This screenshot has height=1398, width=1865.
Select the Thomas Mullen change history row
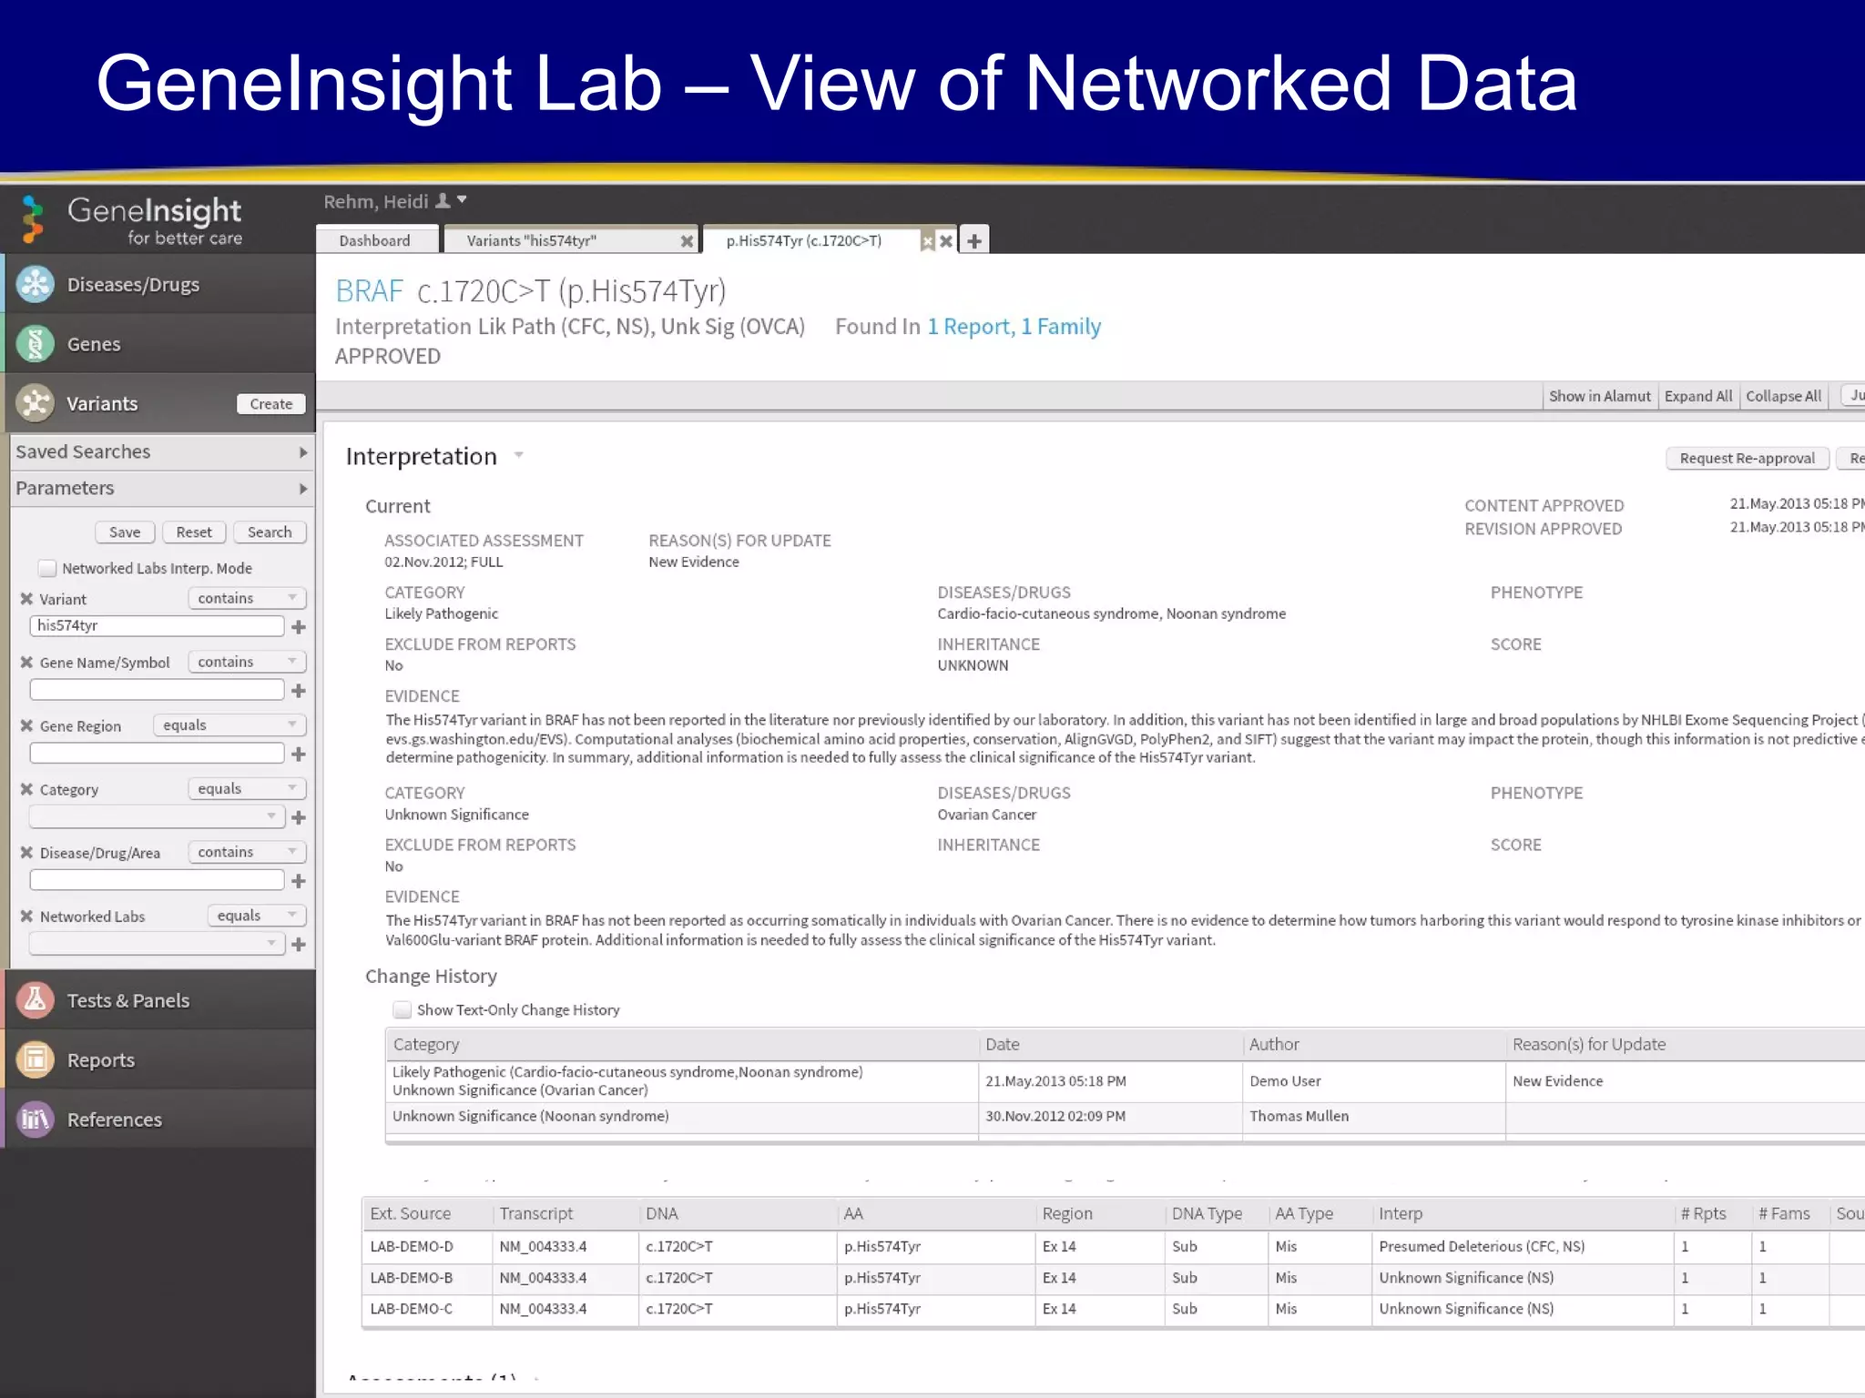point(1125,1117)
